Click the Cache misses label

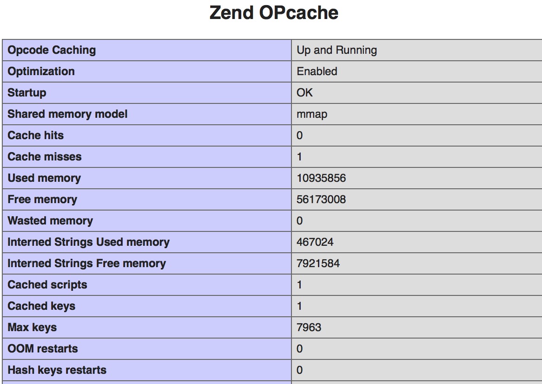[x=45, y=157]
